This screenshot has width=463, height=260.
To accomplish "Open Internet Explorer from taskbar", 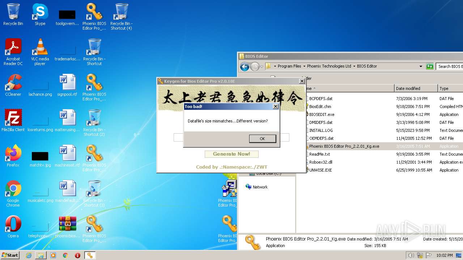I will (x=29, y=255).
